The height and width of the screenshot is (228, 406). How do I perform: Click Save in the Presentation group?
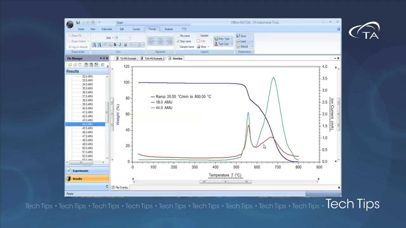click(241, 36)
